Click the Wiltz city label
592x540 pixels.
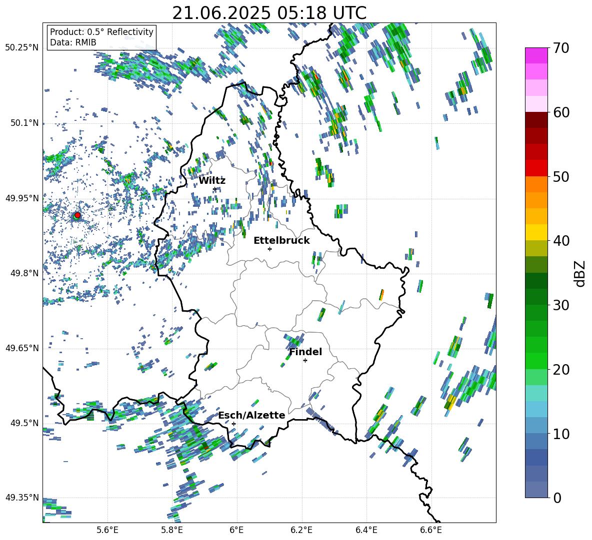click(x=212, y=181)
